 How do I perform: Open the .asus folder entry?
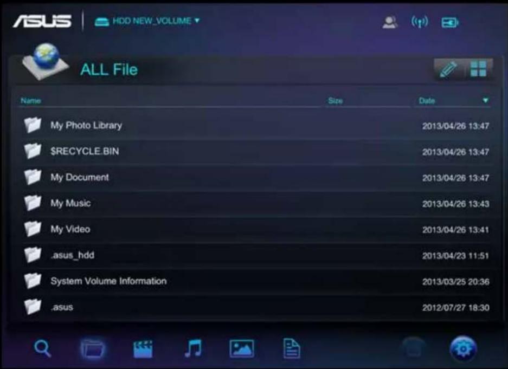coord(256,307)
